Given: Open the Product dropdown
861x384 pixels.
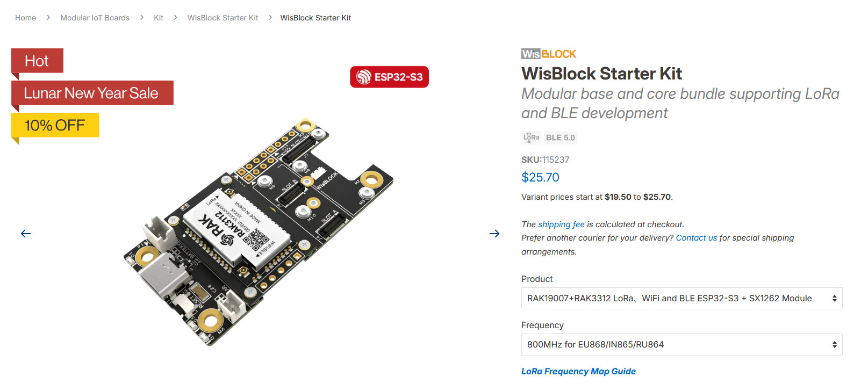Looking at the screenshot, I should tap(681, 299).
